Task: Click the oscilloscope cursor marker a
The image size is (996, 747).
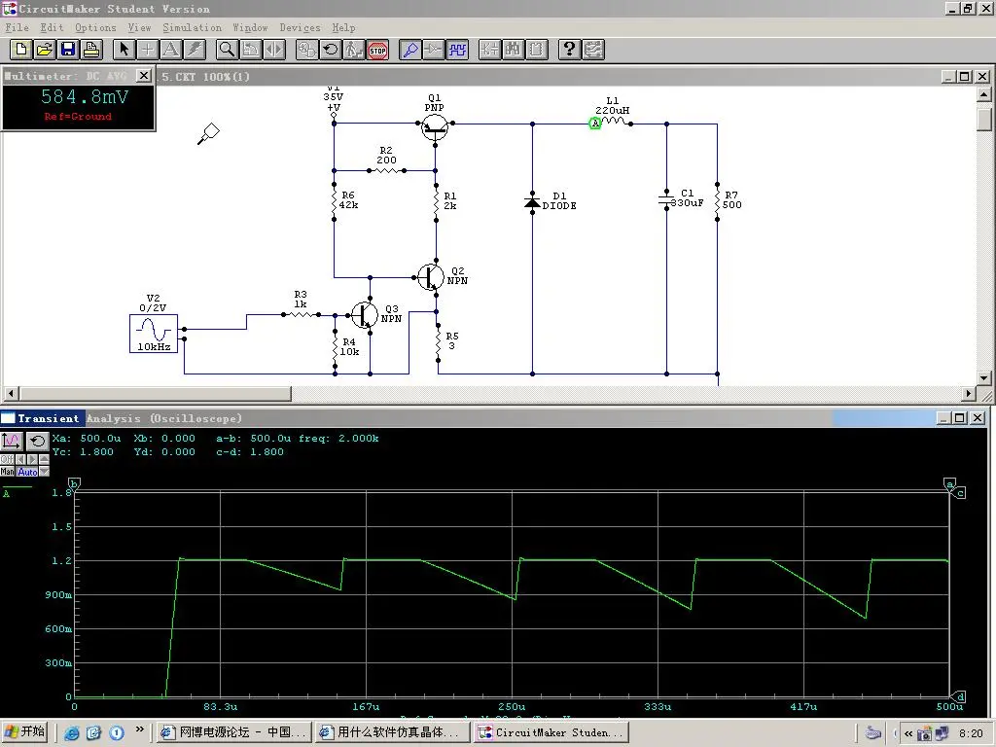Action: pyautogui.click(x=949, y=484)
